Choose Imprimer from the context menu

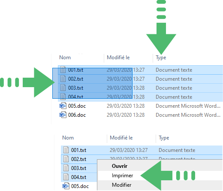coord(122,176)
